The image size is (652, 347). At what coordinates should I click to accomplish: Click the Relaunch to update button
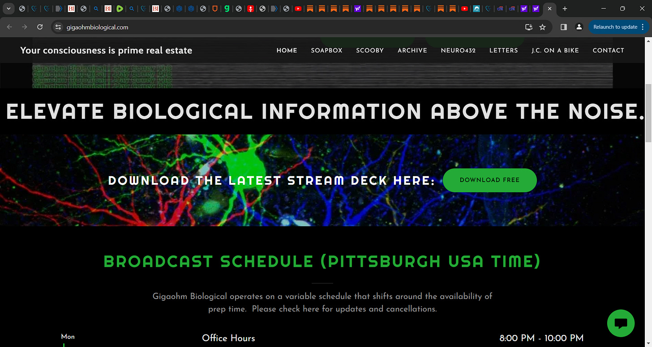click(615, 27)
